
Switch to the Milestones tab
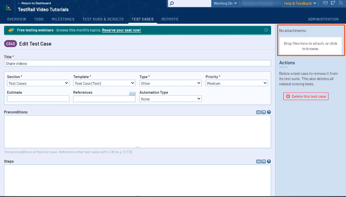point(63,19)
